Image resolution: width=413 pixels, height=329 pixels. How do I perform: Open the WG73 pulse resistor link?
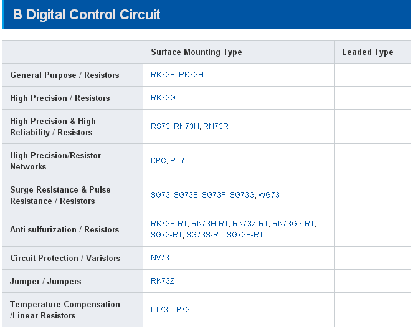click(x=269, y=195)
